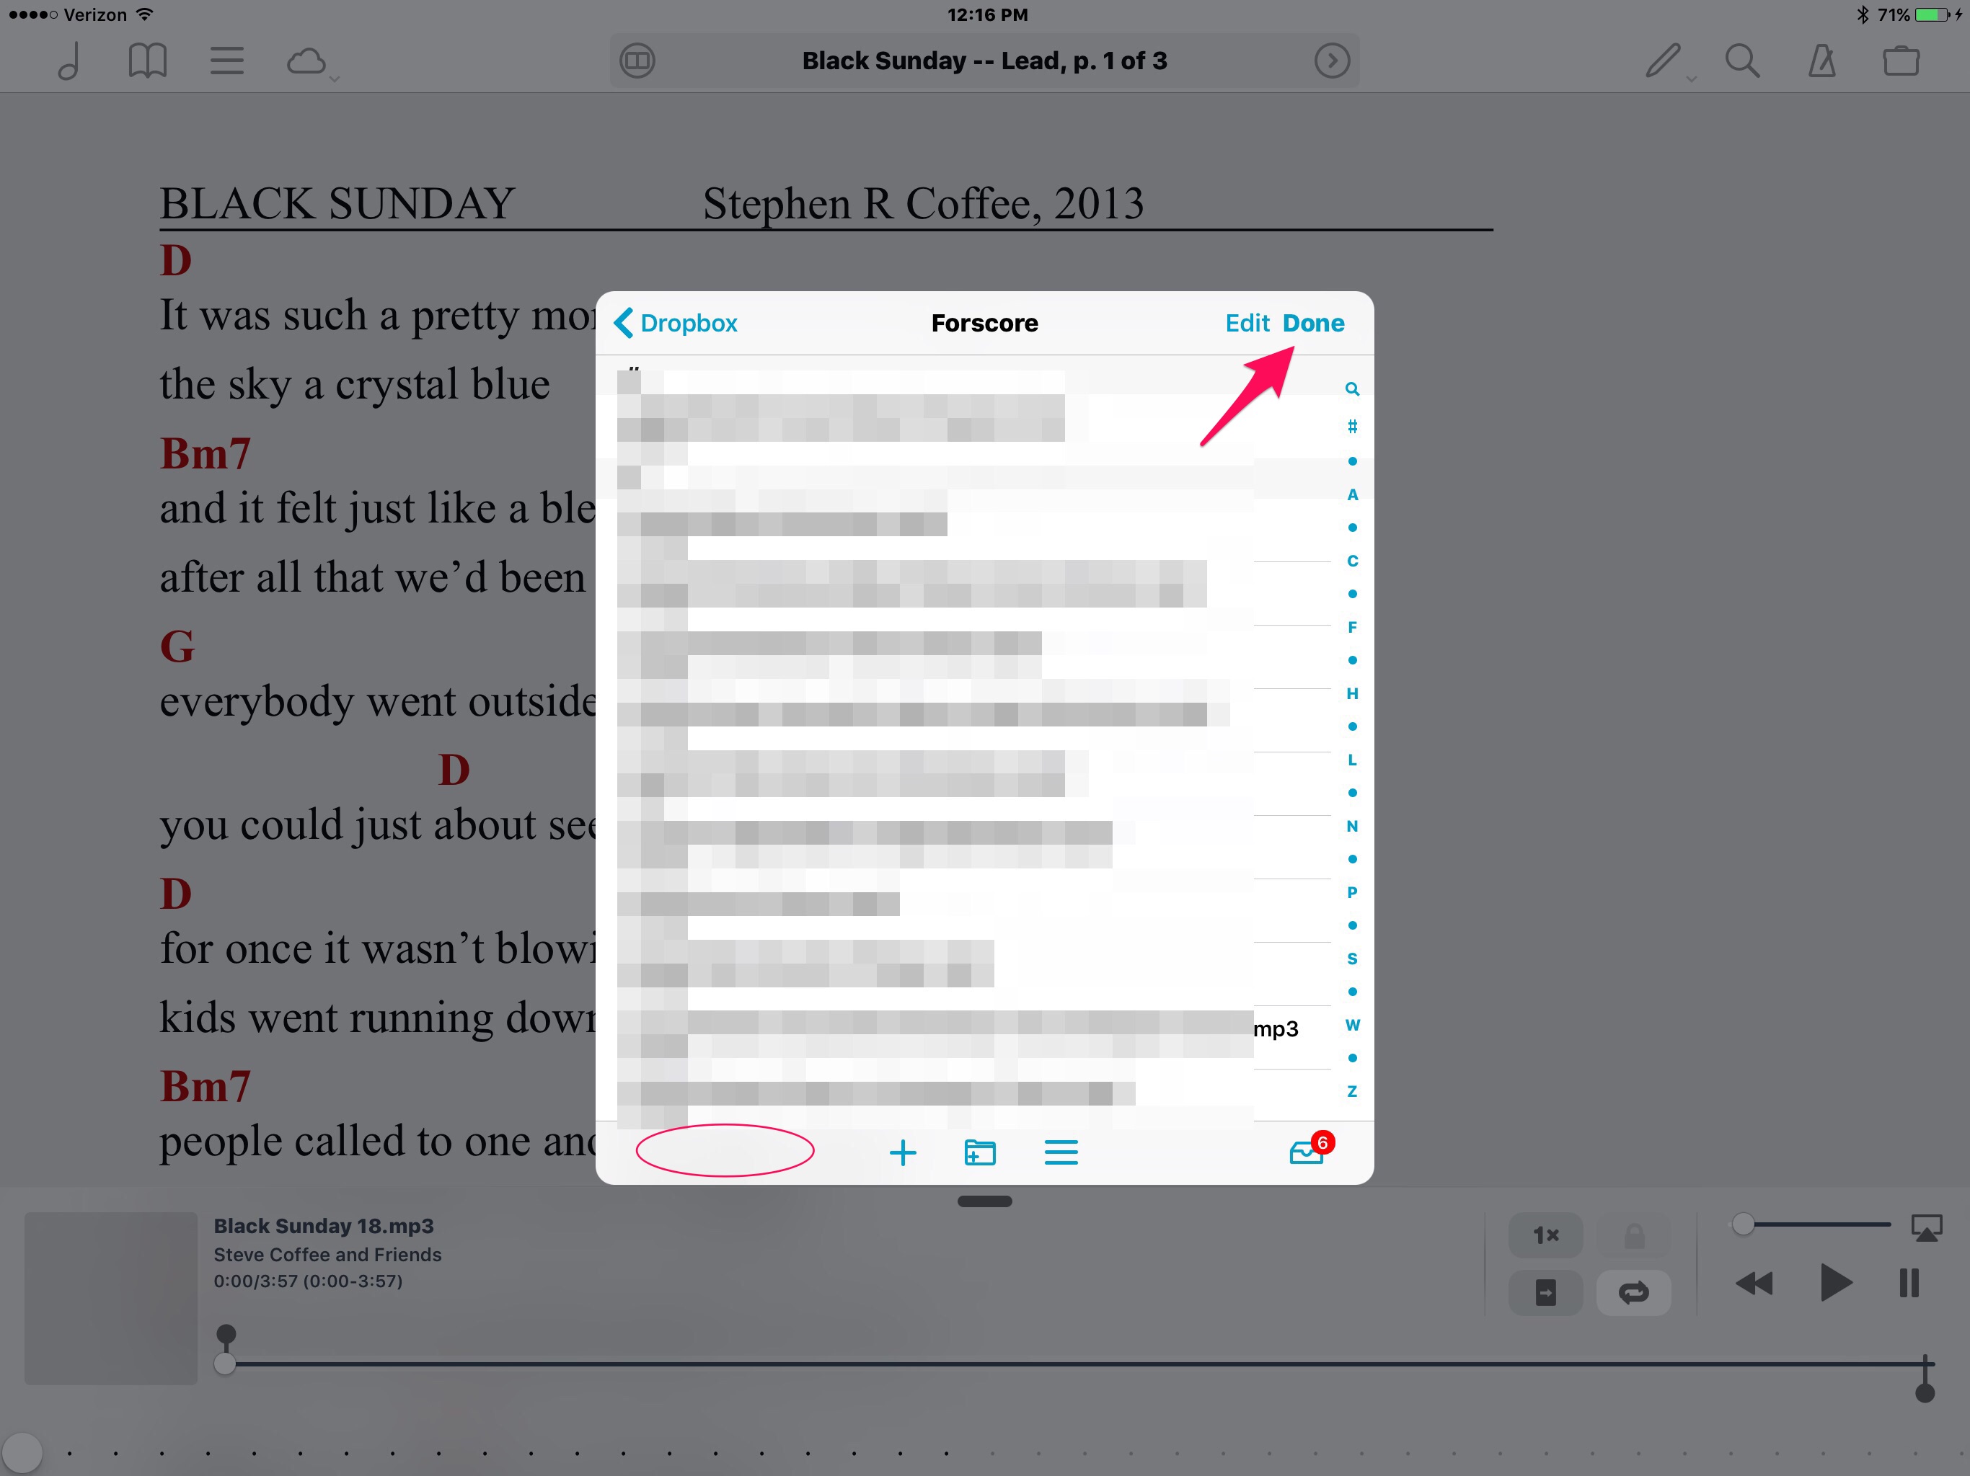This screenshot has height=1476, width=1970.
Task: Toggle the page-turn lock button
Action: tap(1633, 1235)
